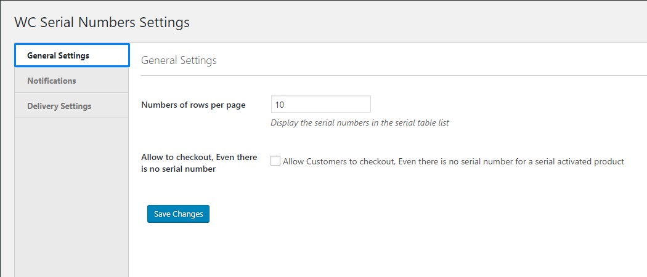
Task: Click the 'Allow Customers to checkout' checkbox label text
Action: [x=454, y=161]
